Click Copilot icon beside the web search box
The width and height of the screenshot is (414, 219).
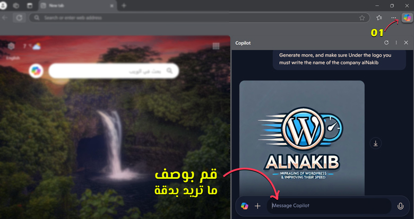coord(36,71)
